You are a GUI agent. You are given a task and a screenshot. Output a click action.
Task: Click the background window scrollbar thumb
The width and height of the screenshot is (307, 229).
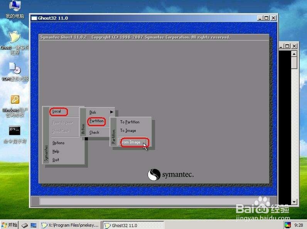(x=294, y=63)
